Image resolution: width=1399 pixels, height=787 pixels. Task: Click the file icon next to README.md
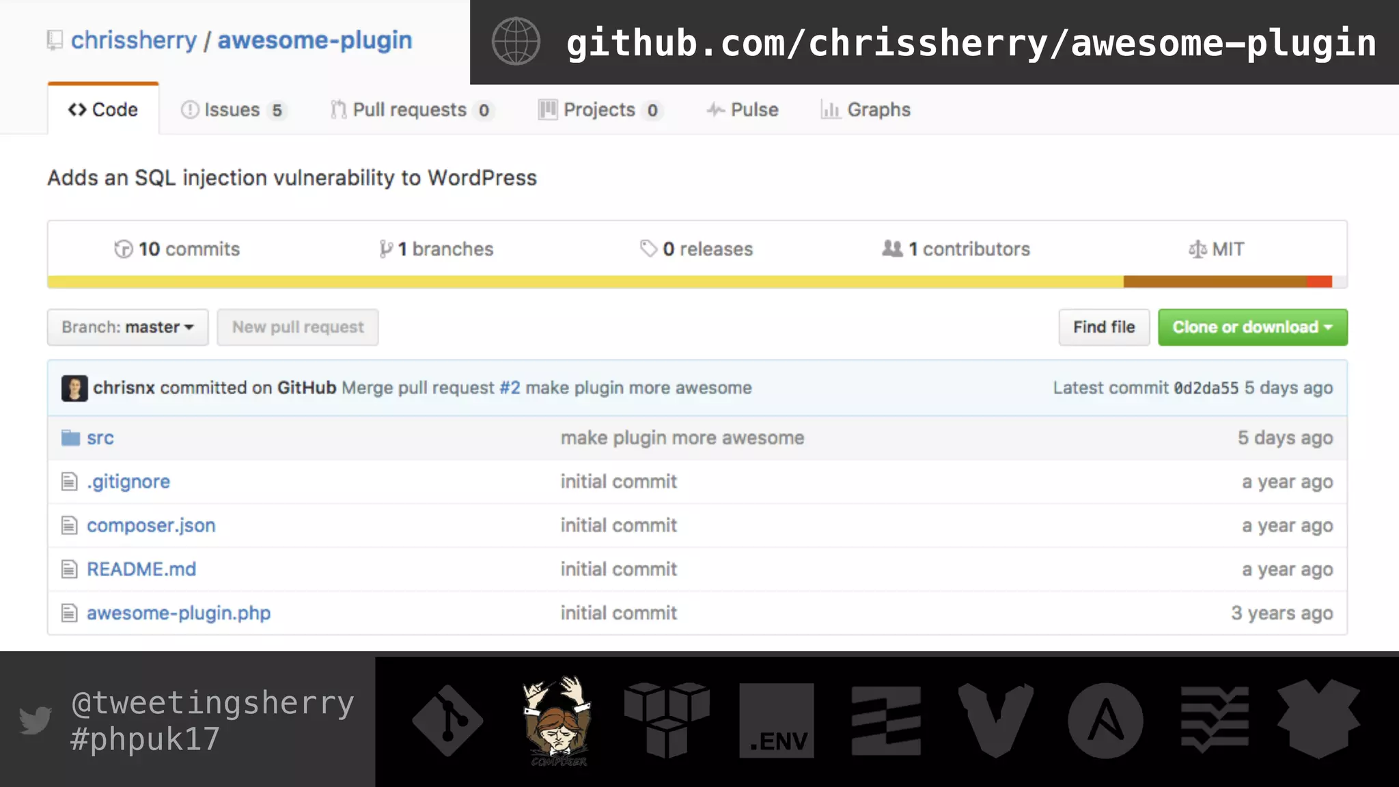click(x=70, y=569)
